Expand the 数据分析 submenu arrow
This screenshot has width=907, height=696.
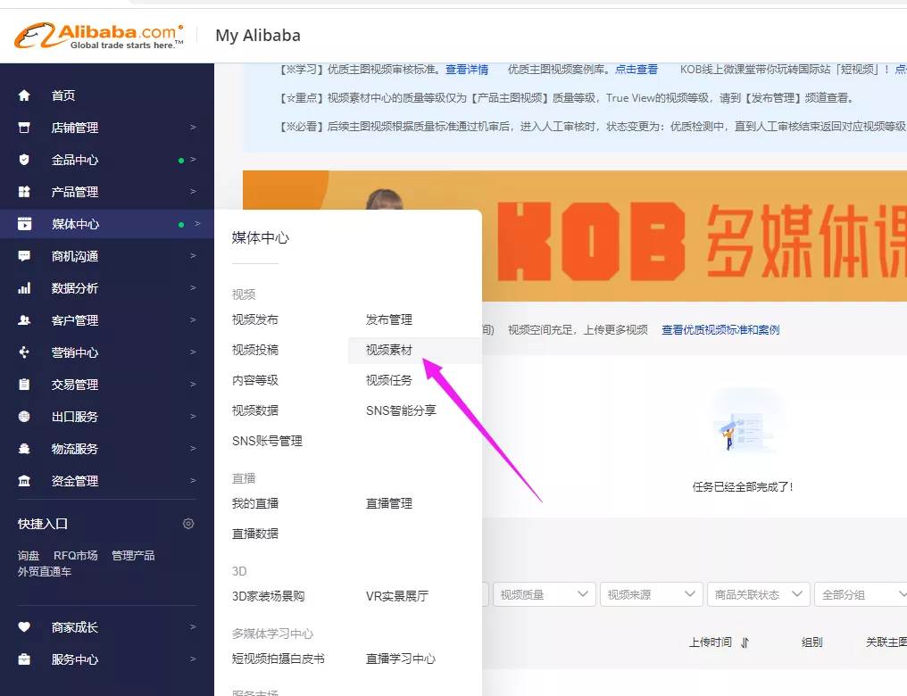(x=193, y=287)
